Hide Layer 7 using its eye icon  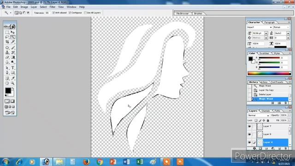click(249, 126)
